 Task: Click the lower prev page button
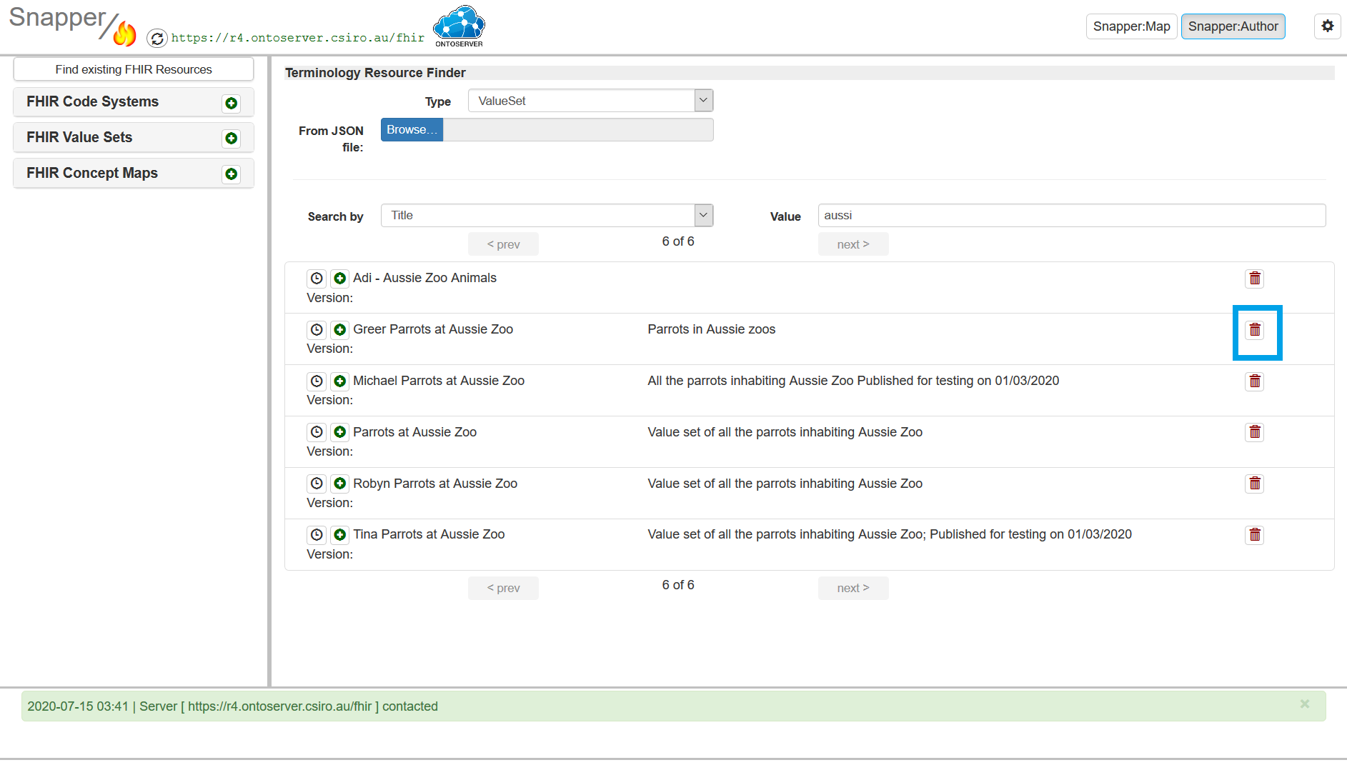tap(503, 588)
